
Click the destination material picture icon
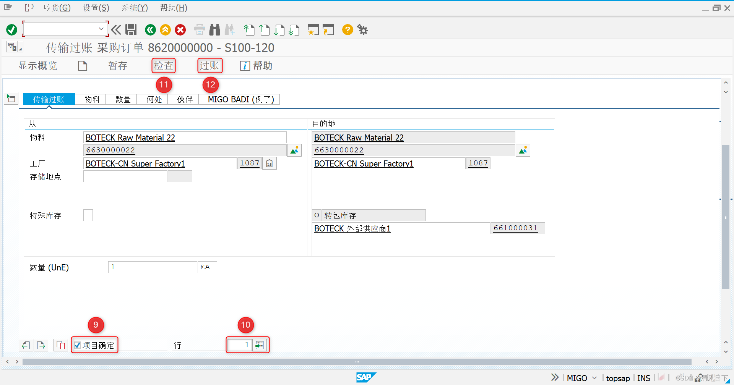pyautogui.click(x=523, y=150)
